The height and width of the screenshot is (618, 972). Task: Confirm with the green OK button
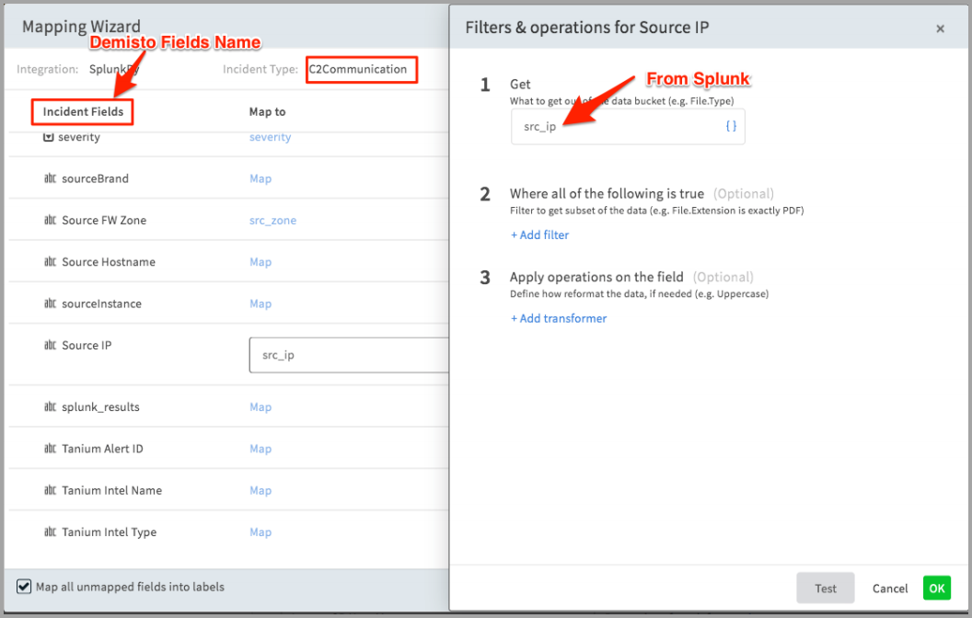tap(937, 589)
